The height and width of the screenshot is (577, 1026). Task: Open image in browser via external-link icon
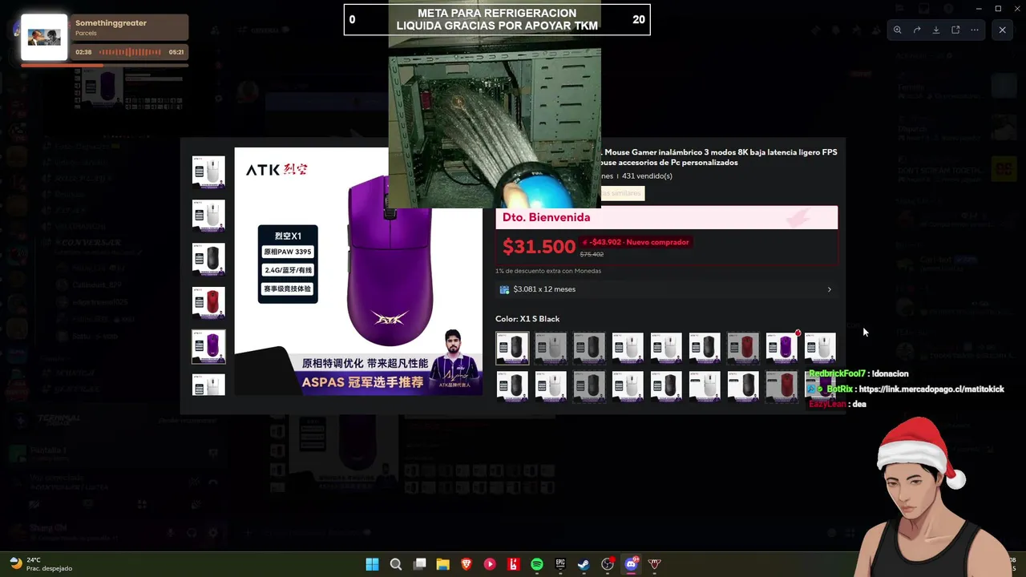(x=955, y=30)
